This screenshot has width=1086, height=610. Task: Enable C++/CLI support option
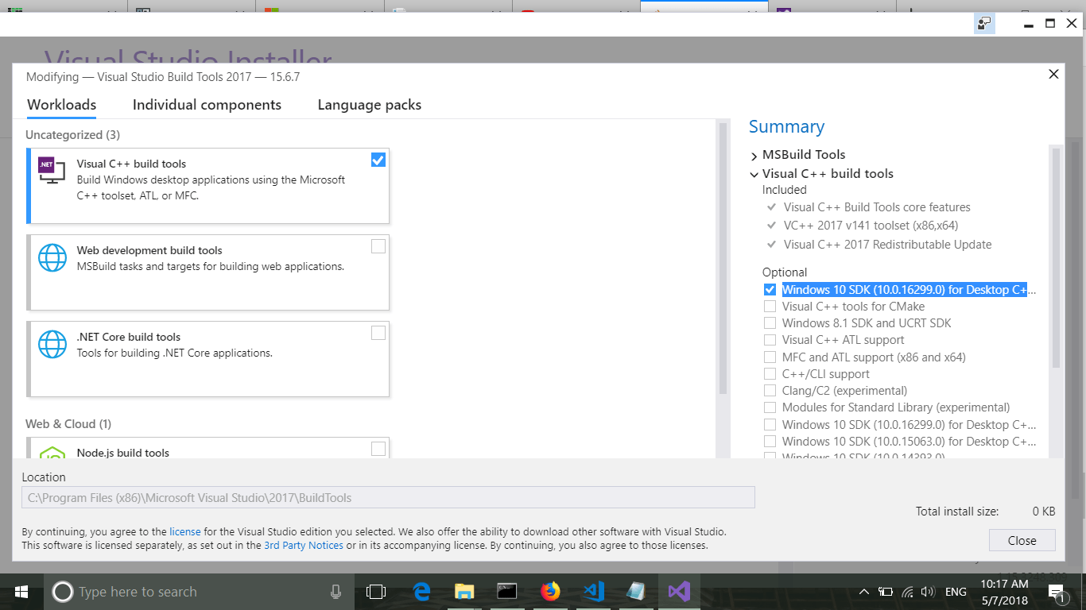click(770, 374)
